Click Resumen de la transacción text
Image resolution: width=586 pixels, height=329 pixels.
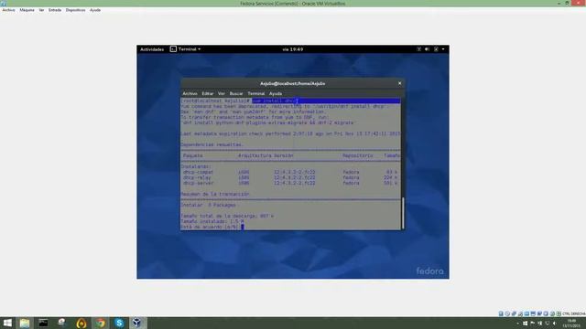click(215, 195)
